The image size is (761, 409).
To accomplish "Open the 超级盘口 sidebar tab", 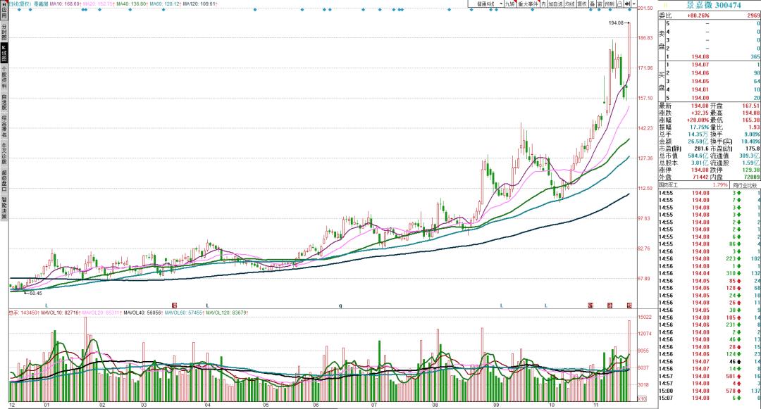I will tap(4, 179).
